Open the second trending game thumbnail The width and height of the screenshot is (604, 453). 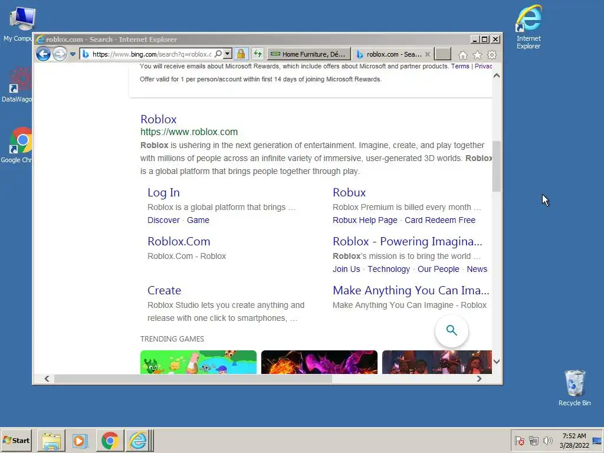click(319, 362)
